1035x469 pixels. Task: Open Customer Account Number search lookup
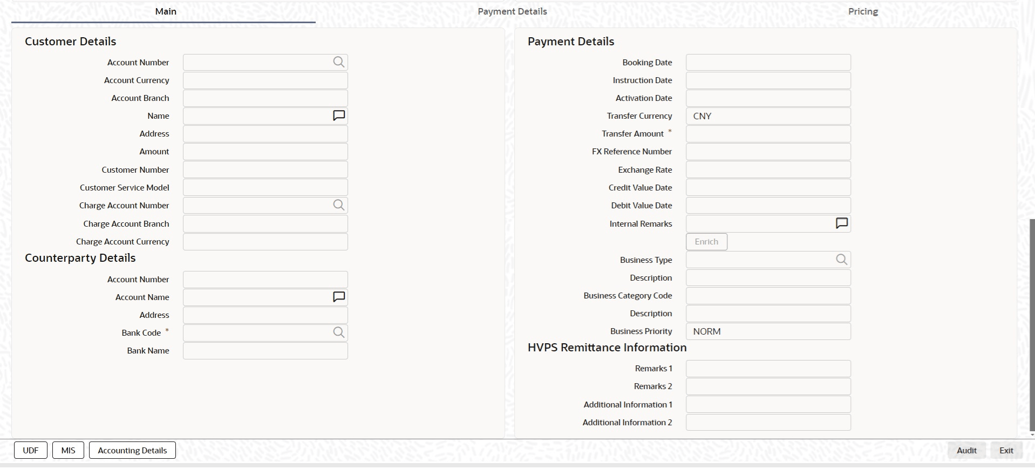[x=338, y=62]
